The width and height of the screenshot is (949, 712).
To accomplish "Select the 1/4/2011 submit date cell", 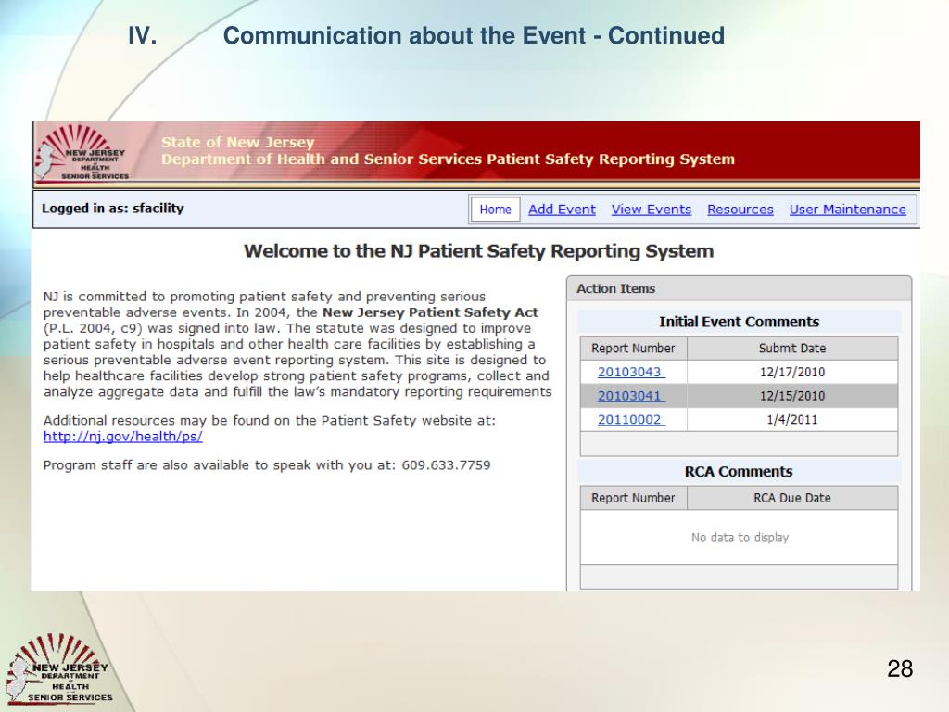I will pyautogui.click(x=792, y=420).
